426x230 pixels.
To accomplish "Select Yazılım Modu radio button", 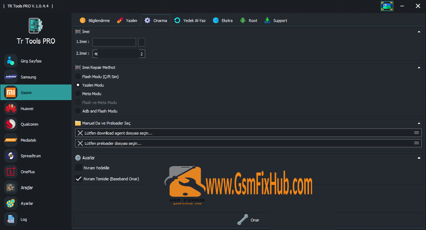I will point(78,85).
